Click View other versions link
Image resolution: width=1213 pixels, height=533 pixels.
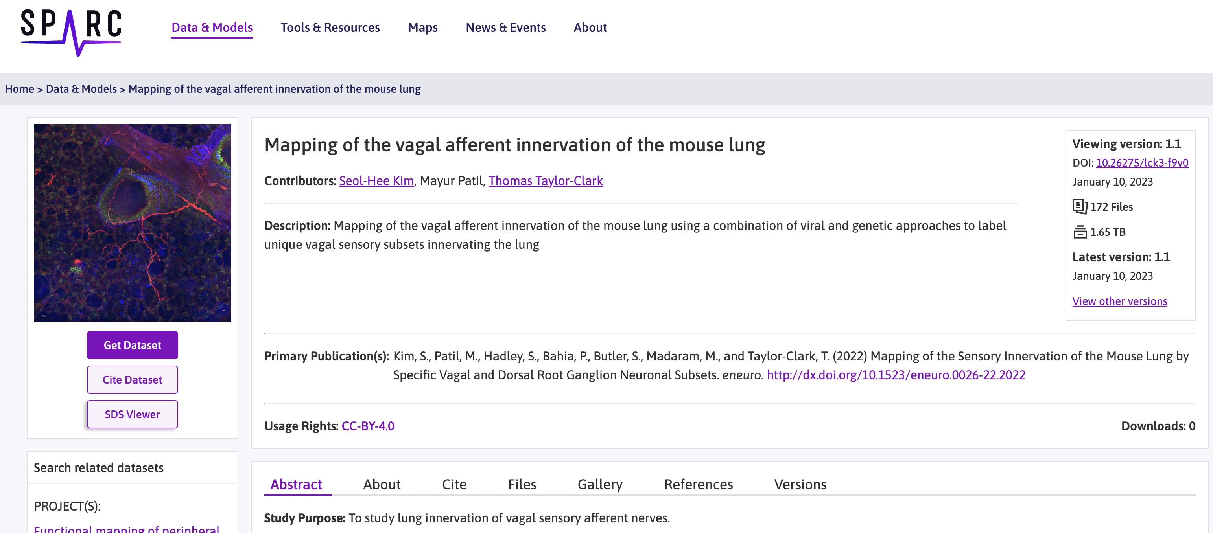[x=1119, y=301]
